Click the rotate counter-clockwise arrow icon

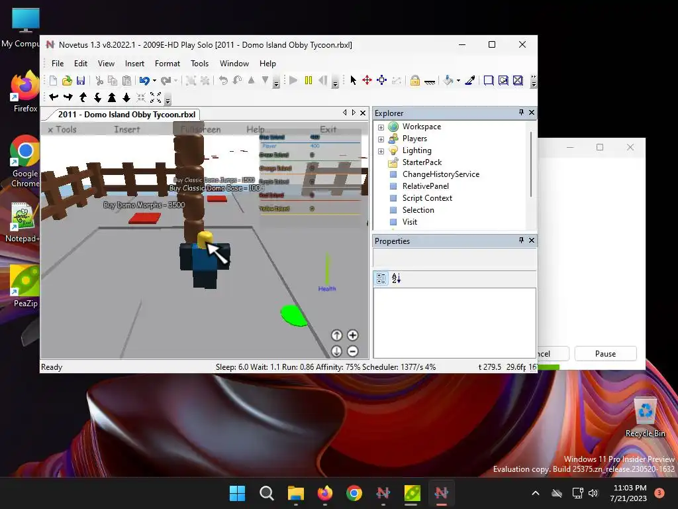223,80
